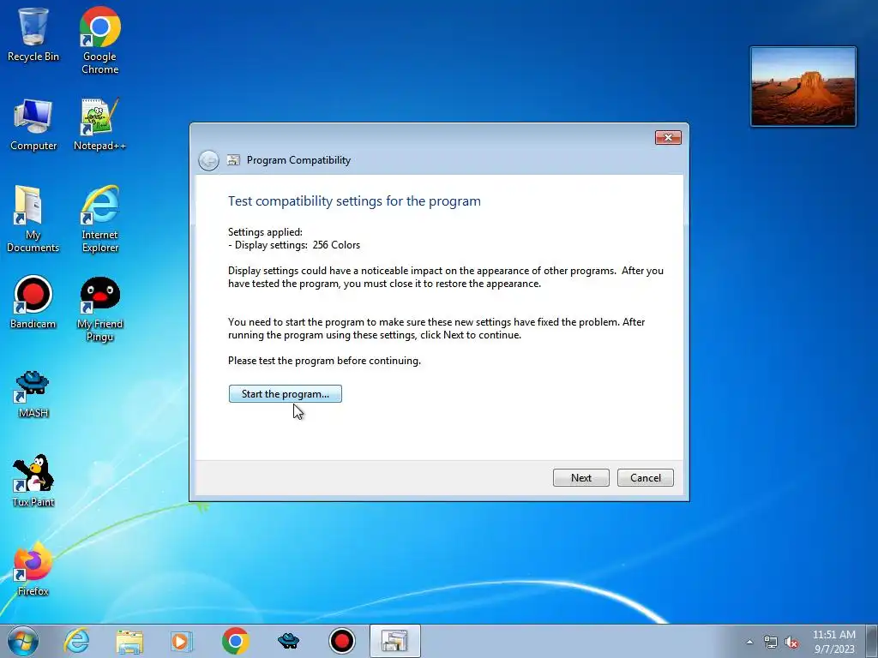The height and width of the screenshot is (658, 878).
Task: Click the text Please test the program
Action: click(x=324, y=361)
